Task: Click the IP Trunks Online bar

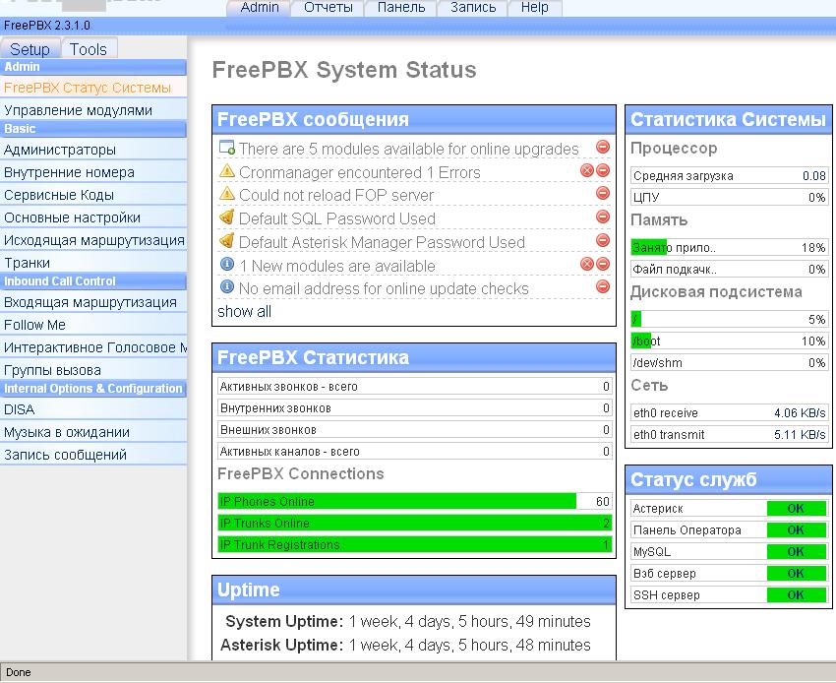Action: [x=415, y=523]
